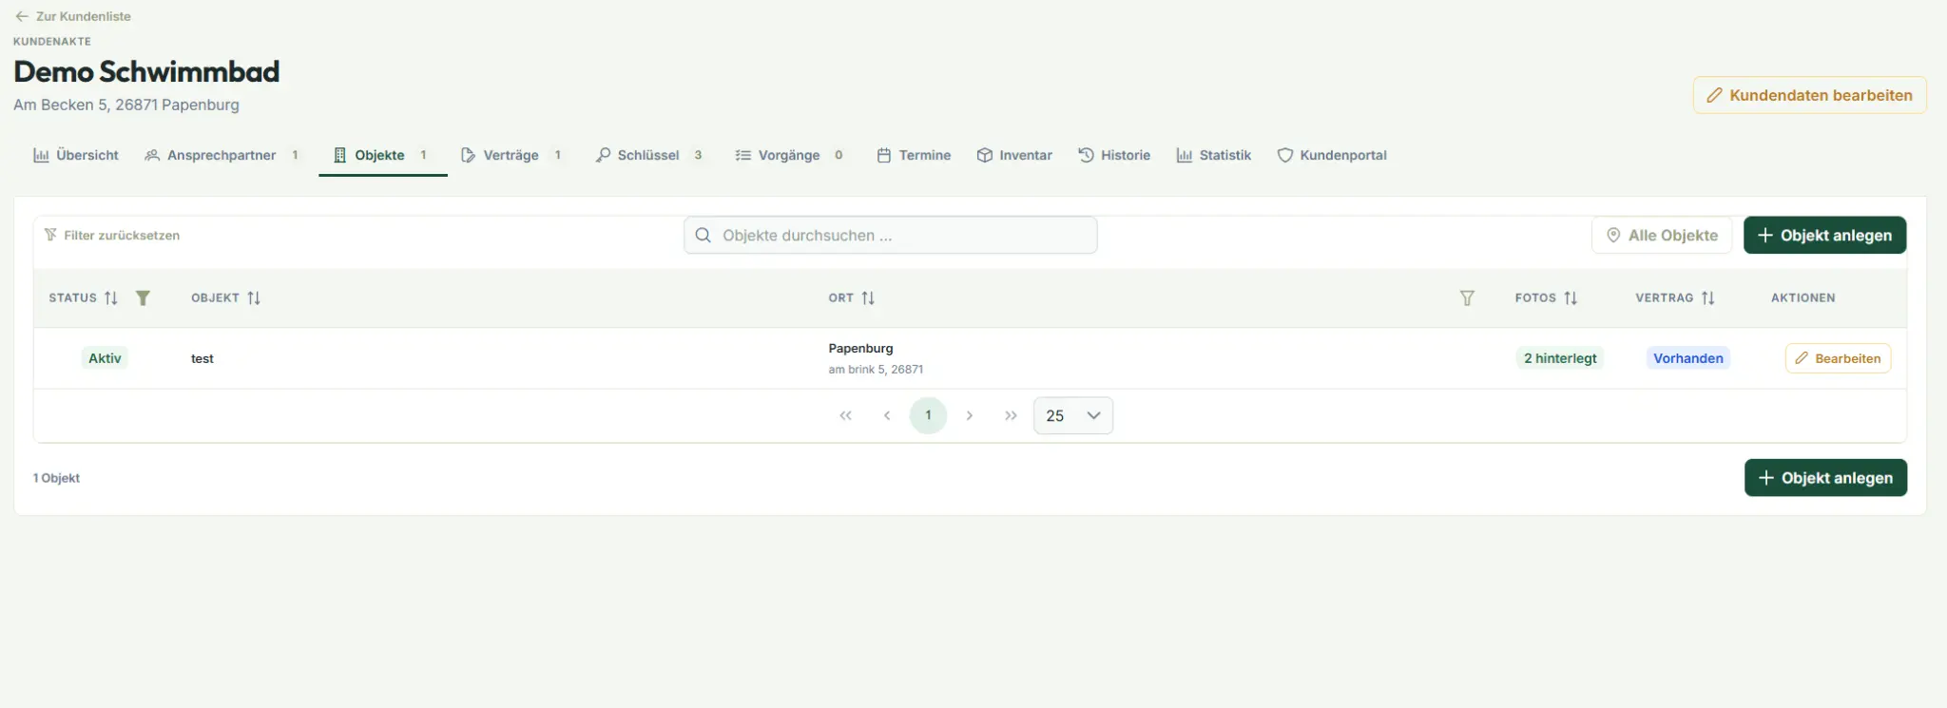The image size is (1947, 708).
Task: Jump to last page of results
Action: point(1011,415)
